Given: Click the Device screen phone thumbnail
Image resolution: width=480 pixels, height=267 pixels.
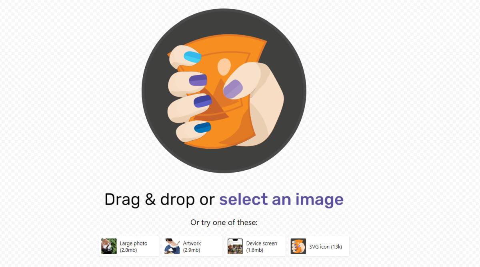Looking at the screenshot, I should tap(235, 246).
